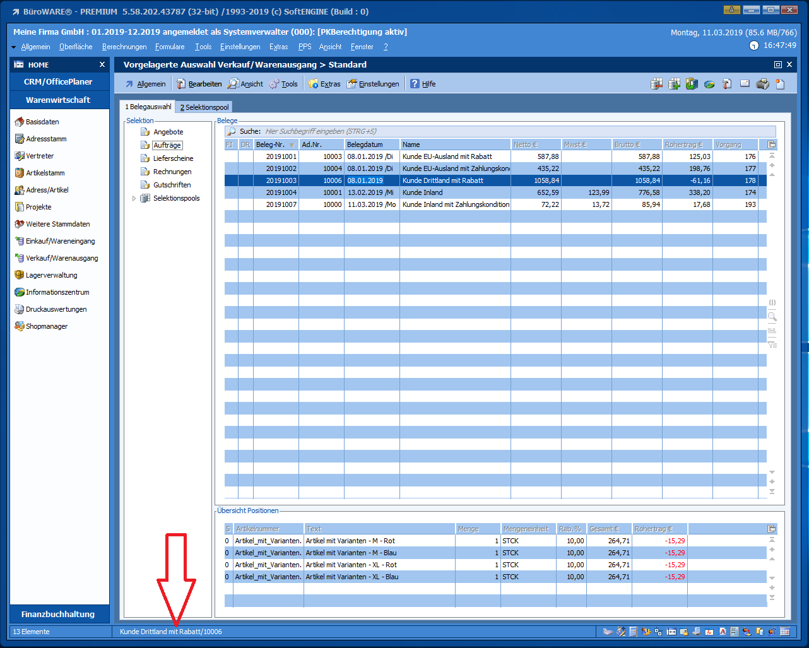Click the pie chart statistics icon
The height and width of the screenshot is (648, 809).
(709, 84)
